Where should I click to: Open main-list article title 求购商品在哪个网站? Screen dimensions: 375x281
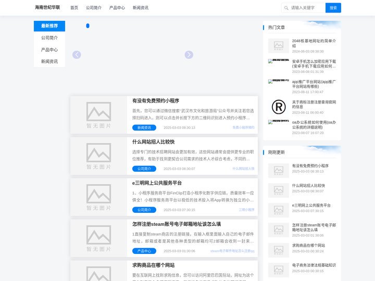153,265
